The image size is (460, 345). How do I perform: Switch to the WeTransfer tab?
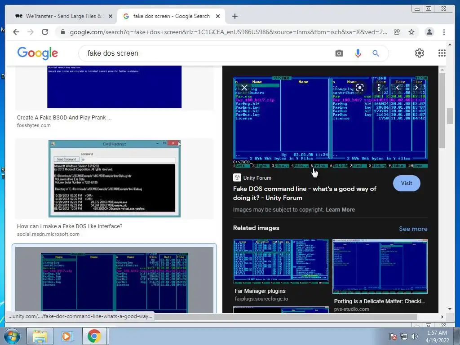[63, 16]
